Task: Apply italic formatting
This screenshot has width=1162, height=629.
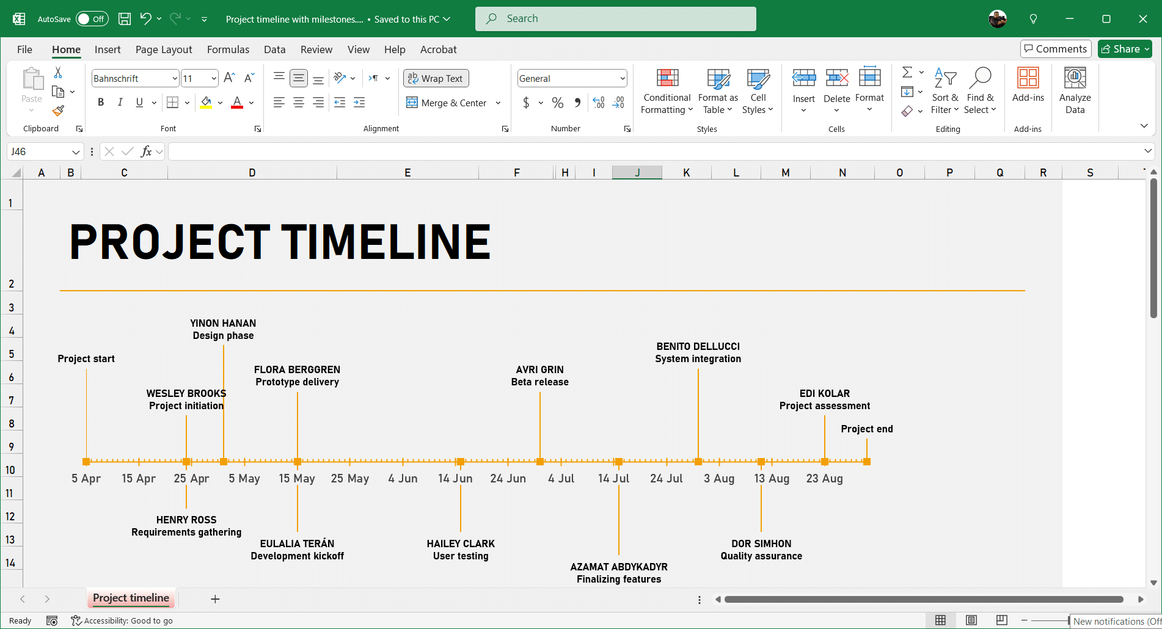Action: pos(120,102)
